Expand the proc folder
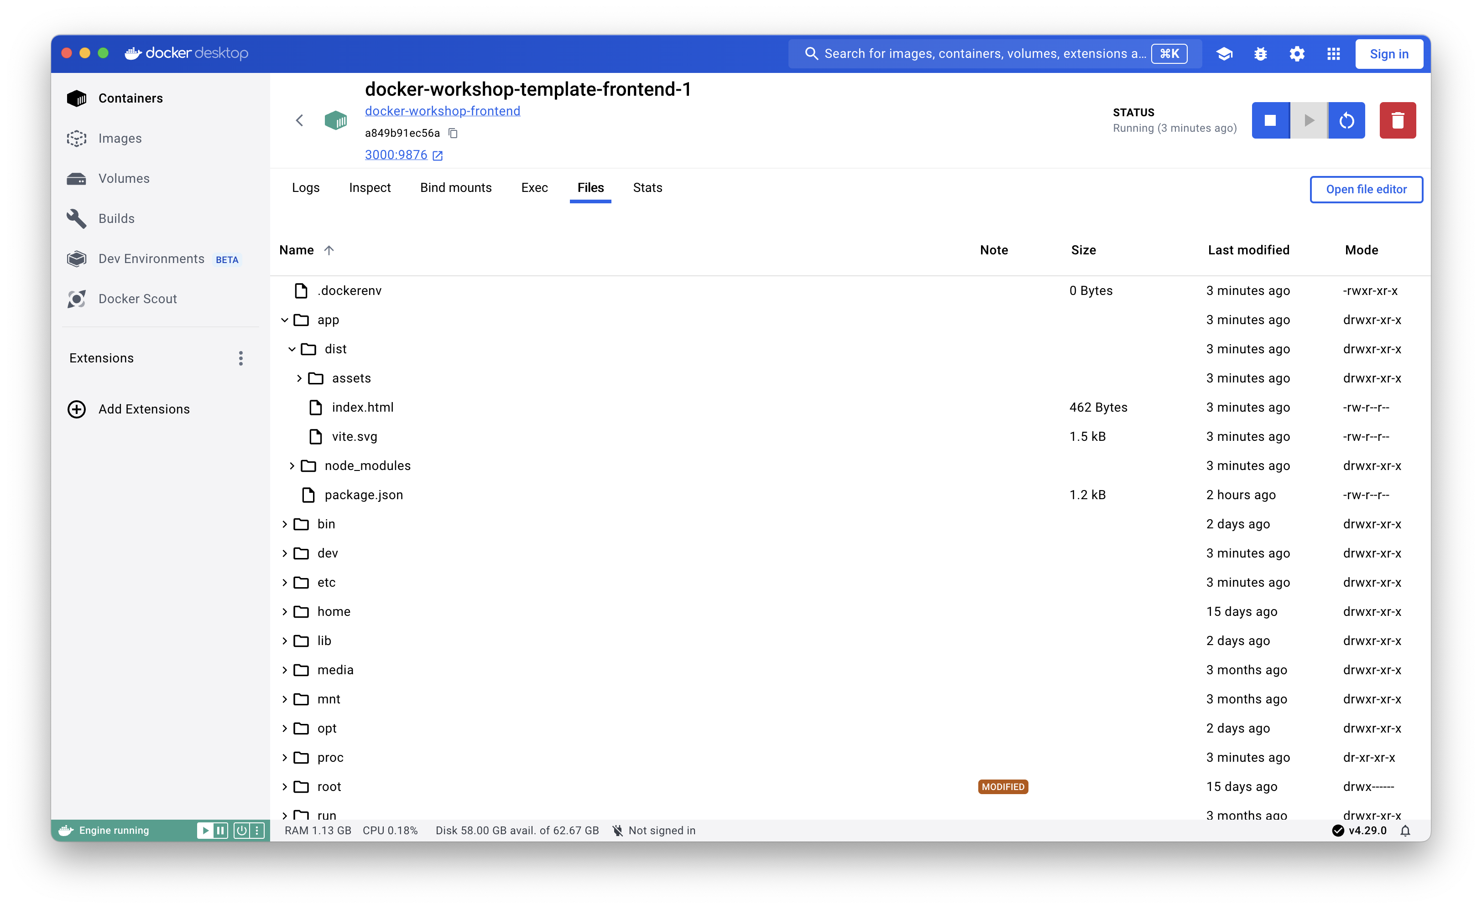The image size is (1482, 909). [285, 757]
